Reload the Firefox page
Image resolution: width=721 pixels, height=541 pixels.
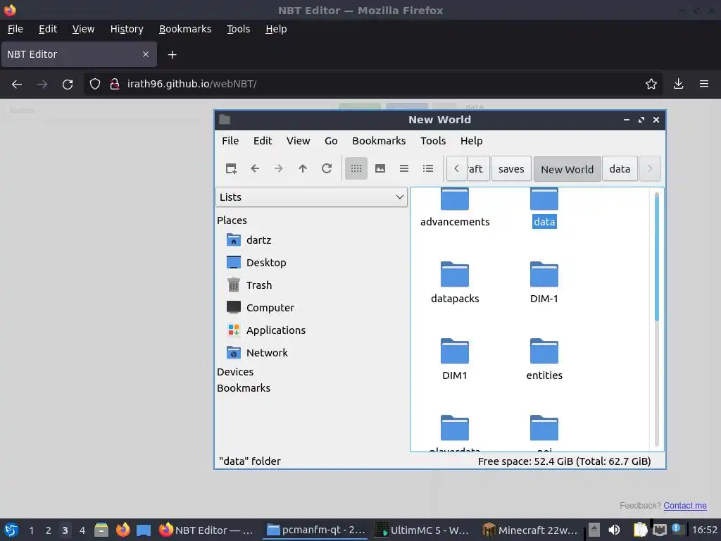pyautogui.click(x=68, y=85)
